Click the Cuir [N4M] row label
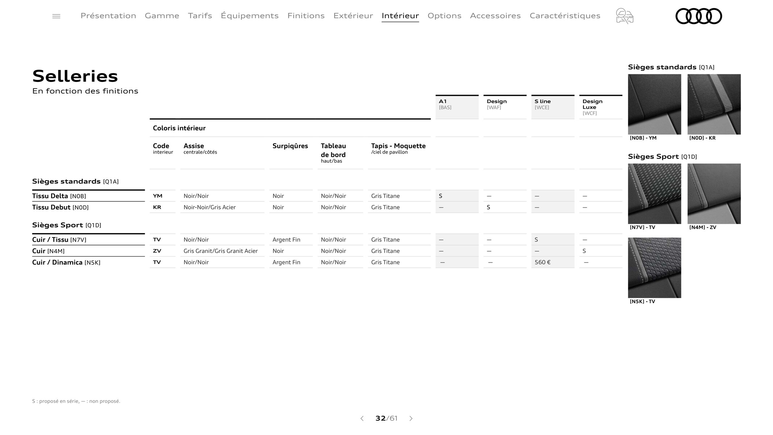 tap(48, 251)
